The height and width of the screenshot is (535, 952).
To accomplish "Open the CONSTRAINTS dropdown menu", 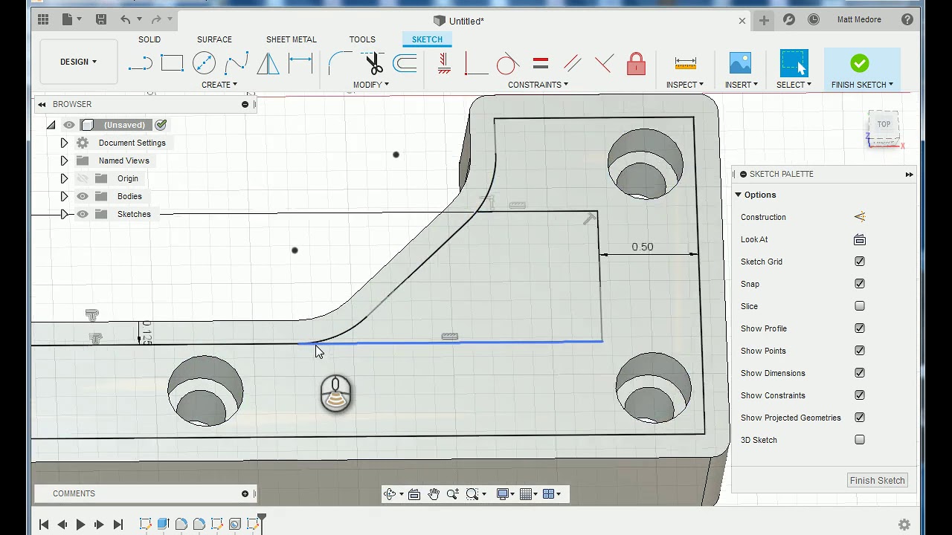I will pyautogui.click(x=538, y=85).
